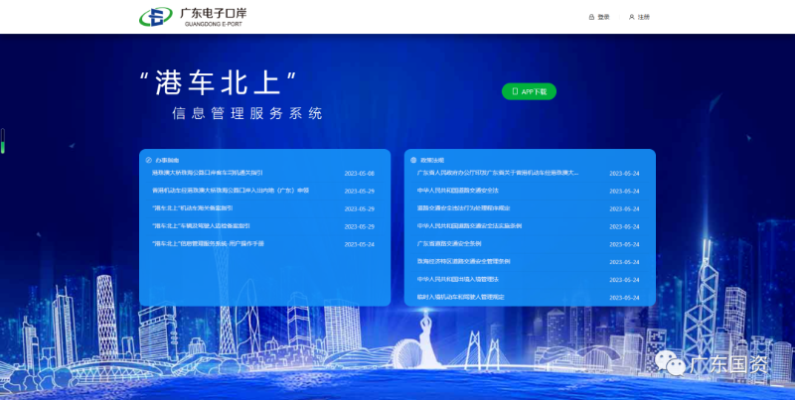Open the 登录 login link

(x=599, y=17)
